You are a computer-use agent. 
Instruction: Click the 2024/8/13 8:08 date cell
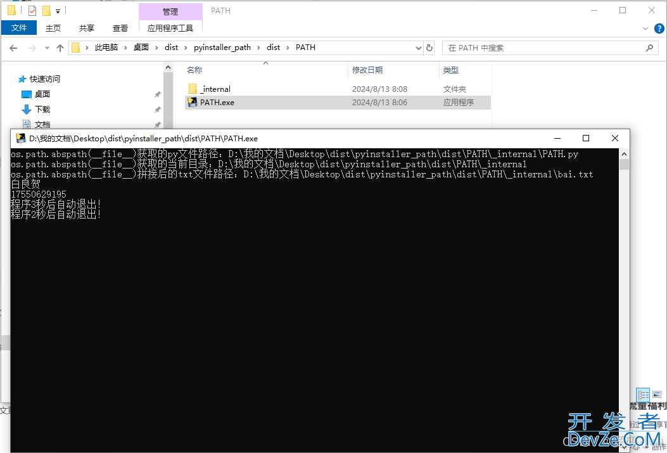(379, 89)
